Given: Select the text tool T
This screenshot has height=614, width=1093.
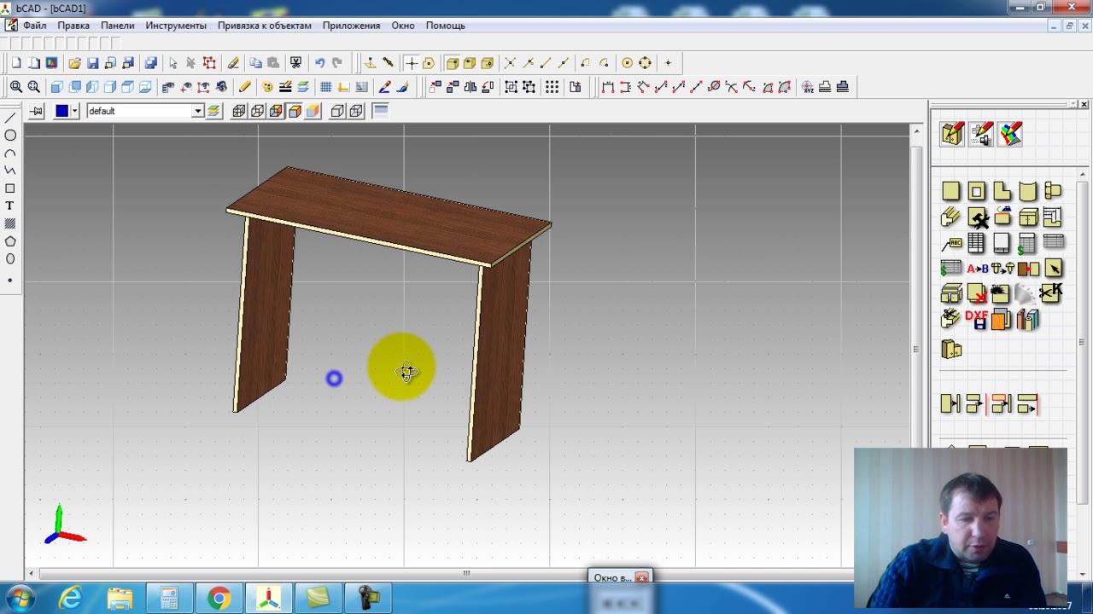Looking at the screenshot, I should (10, 206).
